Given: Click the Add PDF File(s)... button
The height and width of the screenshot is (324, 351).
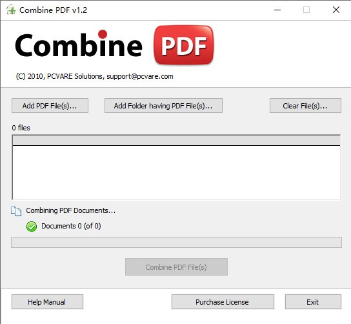Looking at the screenshot, I should 50,105.
